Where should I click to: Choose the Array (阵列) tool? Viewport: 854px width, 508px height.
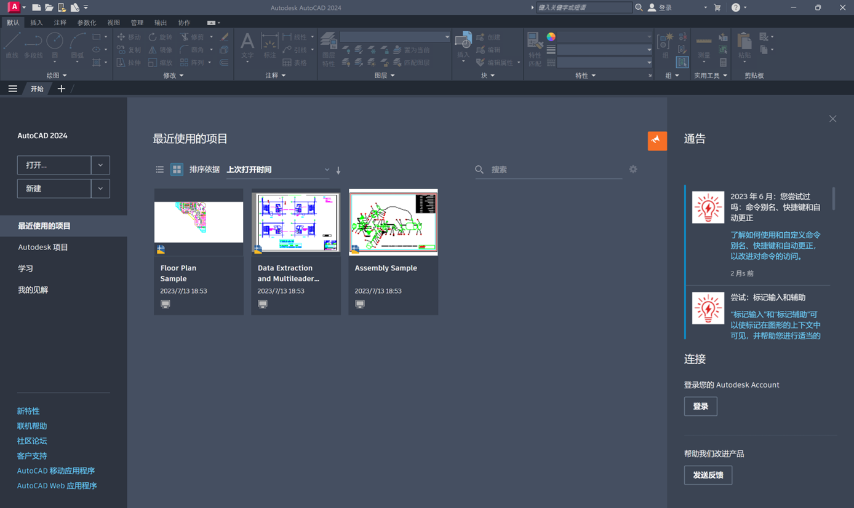193,63
